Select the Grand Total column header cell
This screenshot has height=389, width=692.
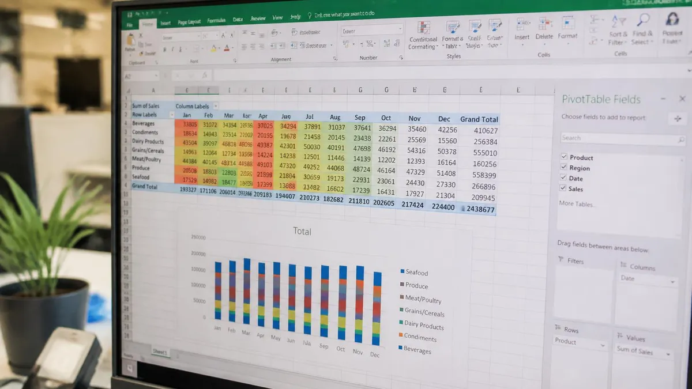479,119
